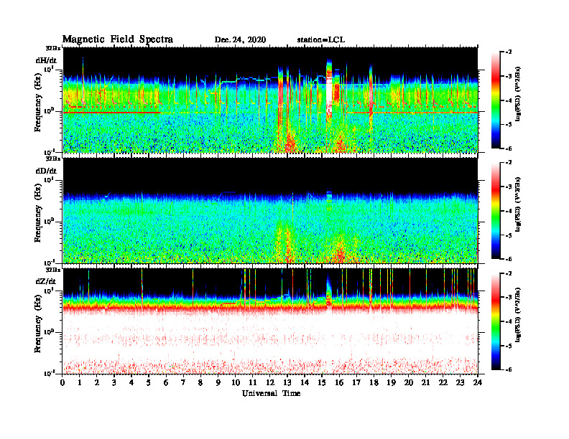Click the dD/dt color scale bar
Viewport: 569px width, 439px height.
tap(496, 211)
